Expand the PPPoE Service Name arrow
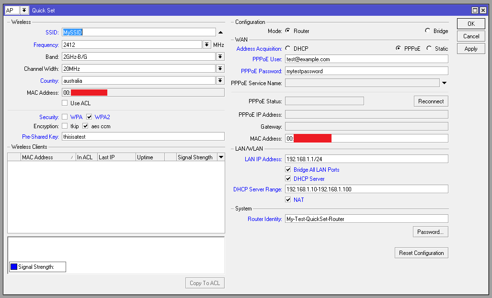The height and width of the screenshot is (298, 492). coord(444,83)
